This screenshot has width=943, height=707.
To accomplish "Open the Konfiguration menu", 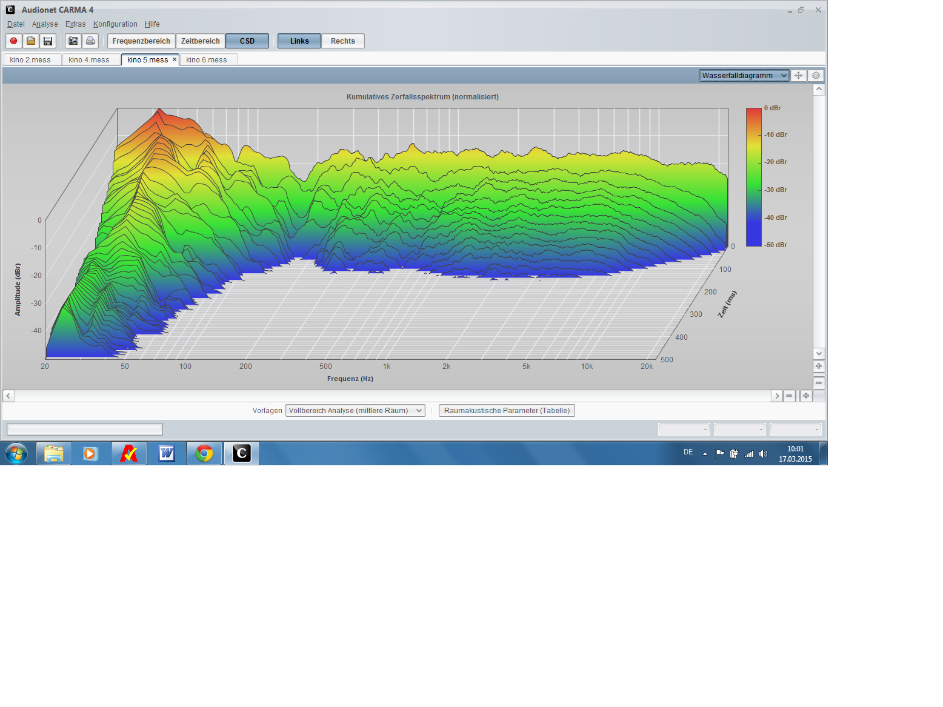I will pos(115,24).
